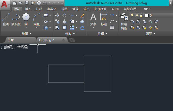This screenshot has width=173, height=111.
Task: Save the drawing with the floppy icon
Action: (x=27, y=3)
